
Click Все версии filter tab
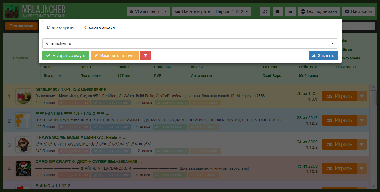click(21, 26)
